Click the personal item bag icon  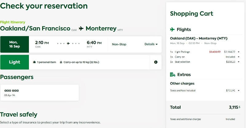click(x=34, y=62)
